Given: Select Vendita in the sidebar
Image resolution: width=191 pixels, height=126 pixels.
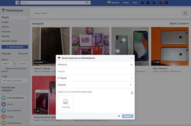Looking at the screenshot, I should point(5,36).
